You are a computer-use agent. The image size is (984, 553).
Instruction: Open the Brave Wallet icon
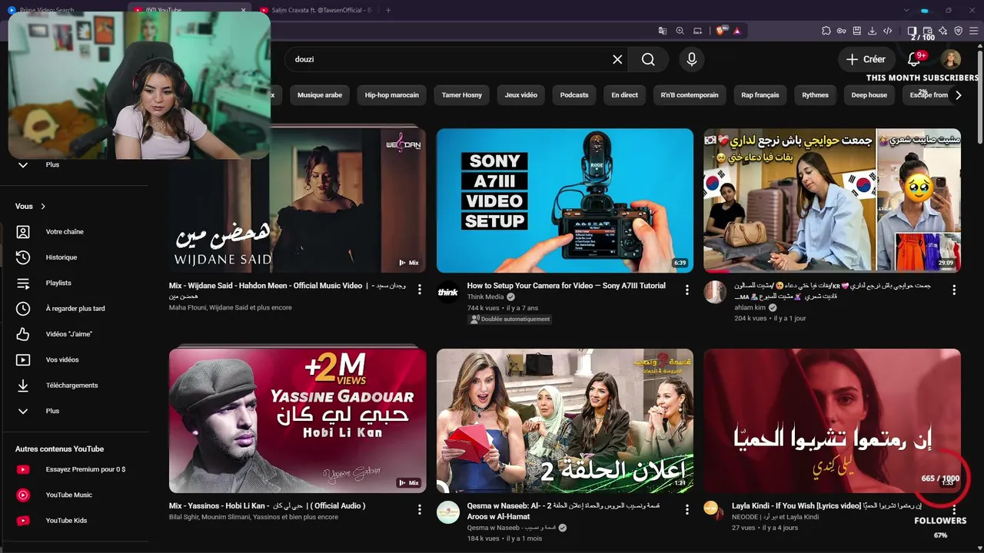(928, 31)
